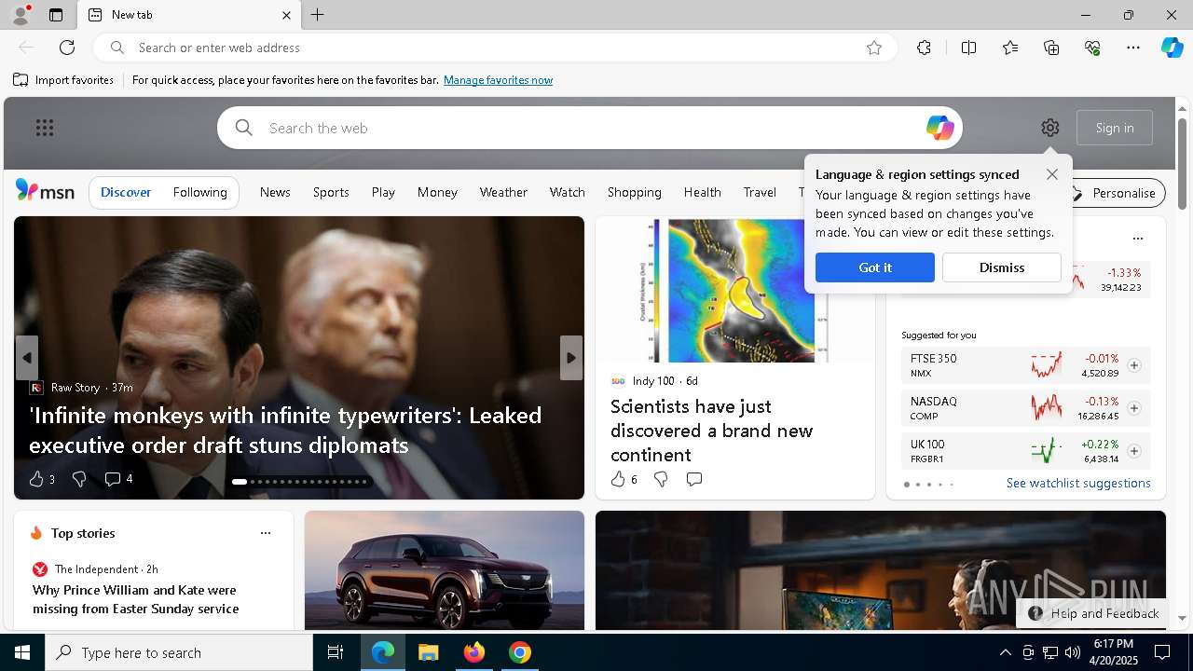The image size is (1193, 671).
Task: Add FTSE 350 to watchlist
Action: pos(1134,365)
